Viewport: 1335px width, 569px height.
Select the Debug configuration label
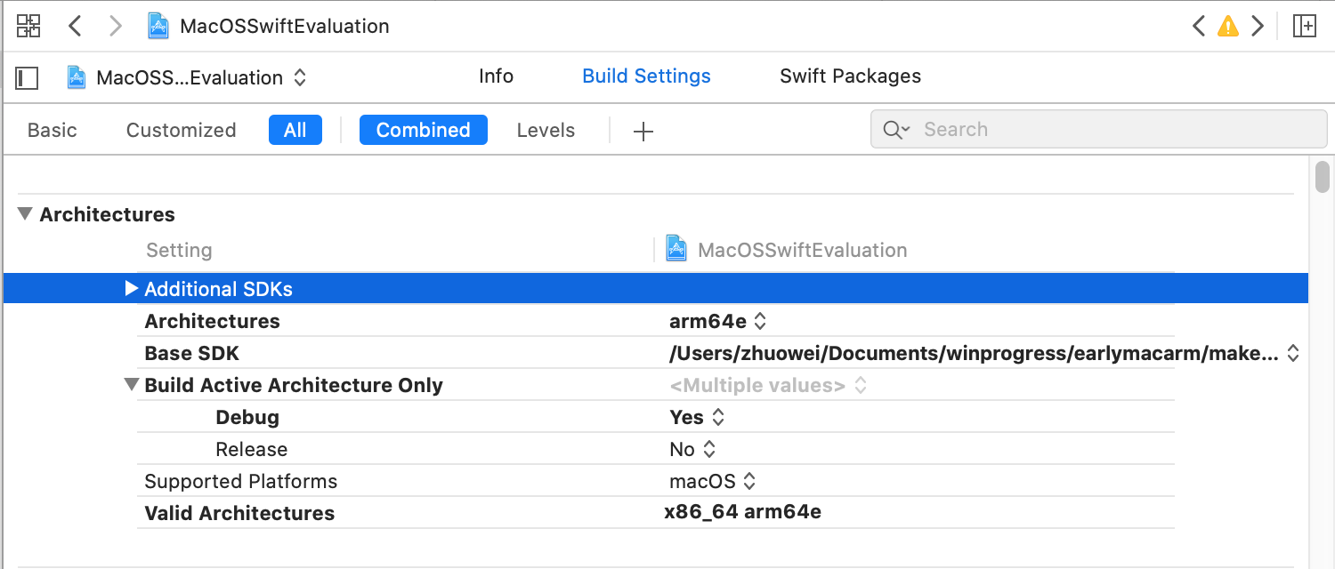(247, 417)
